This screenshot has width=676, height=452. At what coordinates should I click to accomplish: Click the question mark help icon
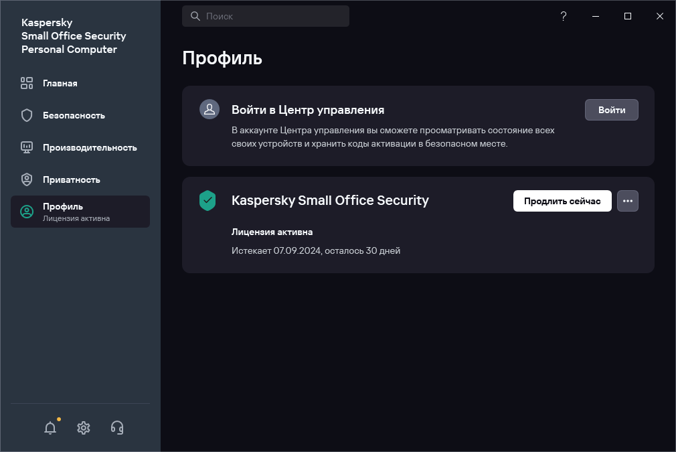[x=564, y=16]
